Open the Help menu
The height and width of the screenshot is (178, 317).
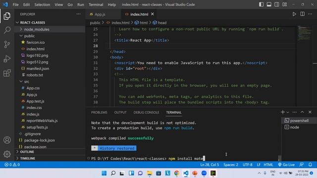click(x=112, y=4)
